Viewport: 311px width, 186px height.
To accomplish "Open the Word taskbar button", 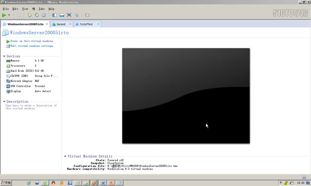I will click(x=103, y=183).
